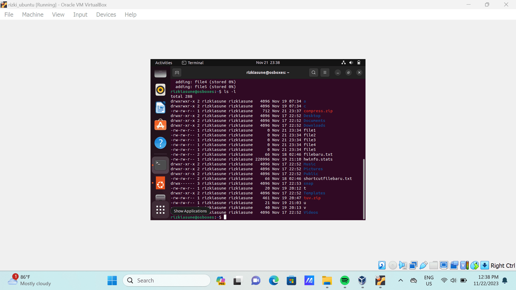516x290 pixels.
Task: Click the Files icon atop the dock
Action: tap(160, 74)
